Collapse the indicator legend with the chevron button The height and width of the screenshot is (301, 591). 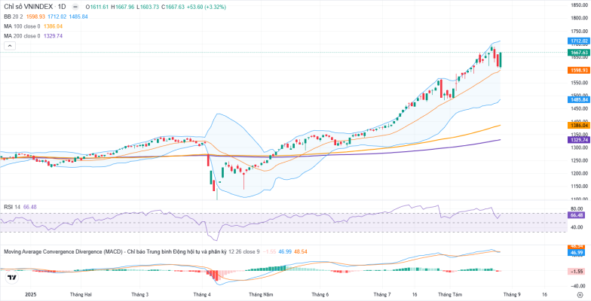coord(9,46)
